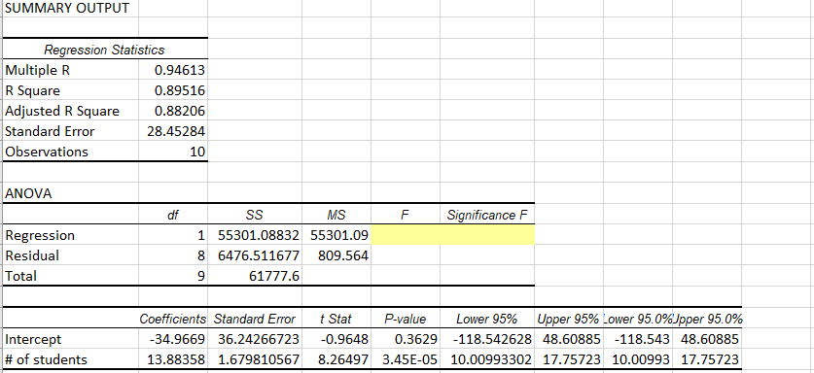Select the value 0.88206
Viewport: 814px width, 373px height.
point(173,111)
